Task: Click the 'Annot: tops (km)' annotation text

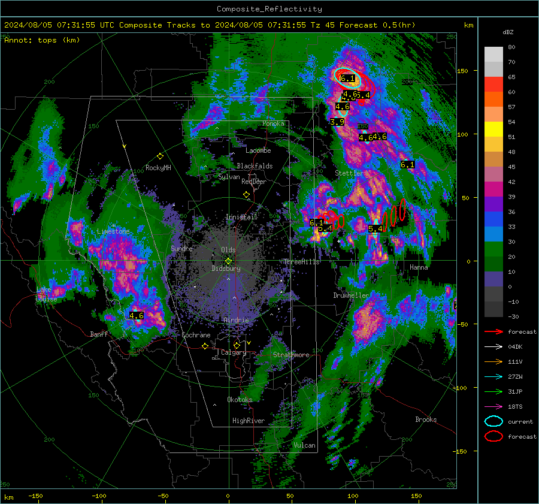Action: tap(42, 40)
